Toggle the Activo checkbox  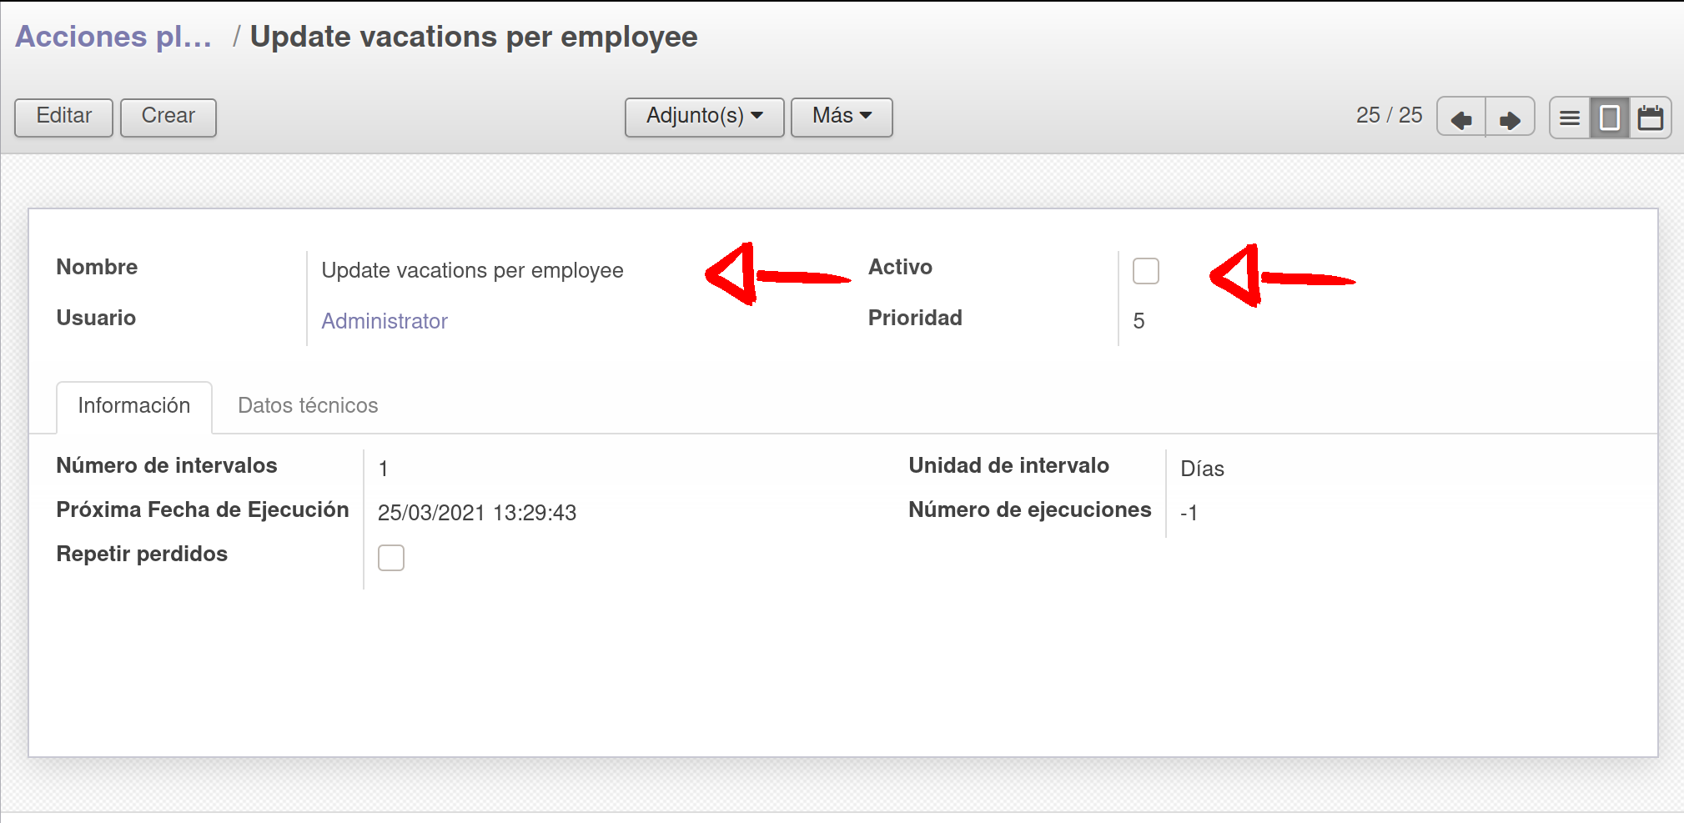pos(1145,271)
